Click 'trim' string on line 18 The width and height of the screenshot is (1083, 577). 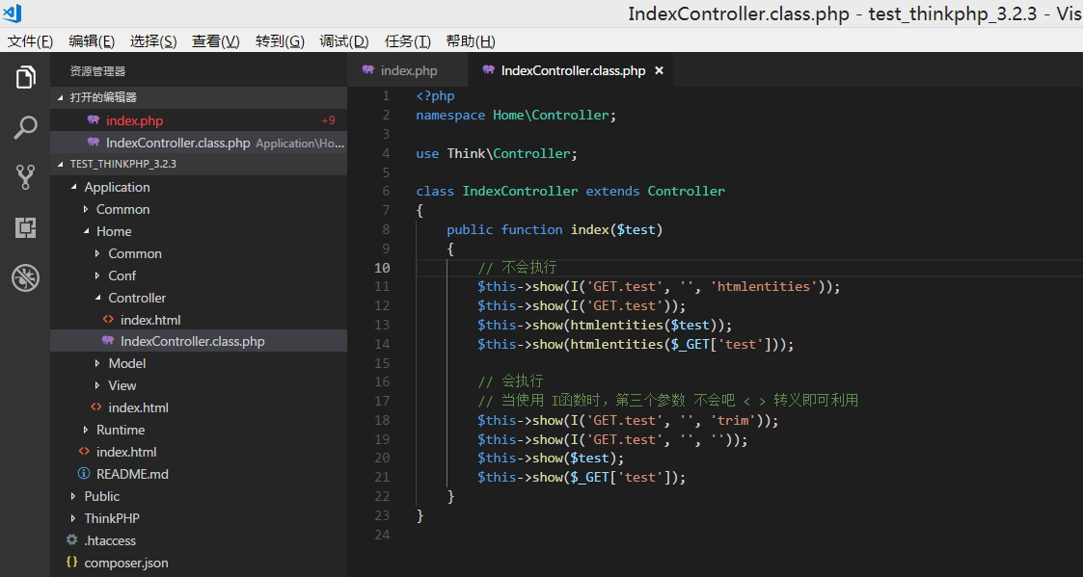(733, 420)
